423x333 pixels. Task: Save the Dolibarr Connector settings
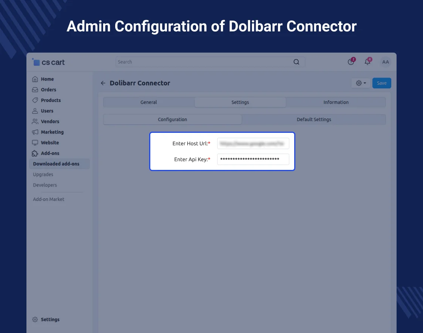pos(381,83)
